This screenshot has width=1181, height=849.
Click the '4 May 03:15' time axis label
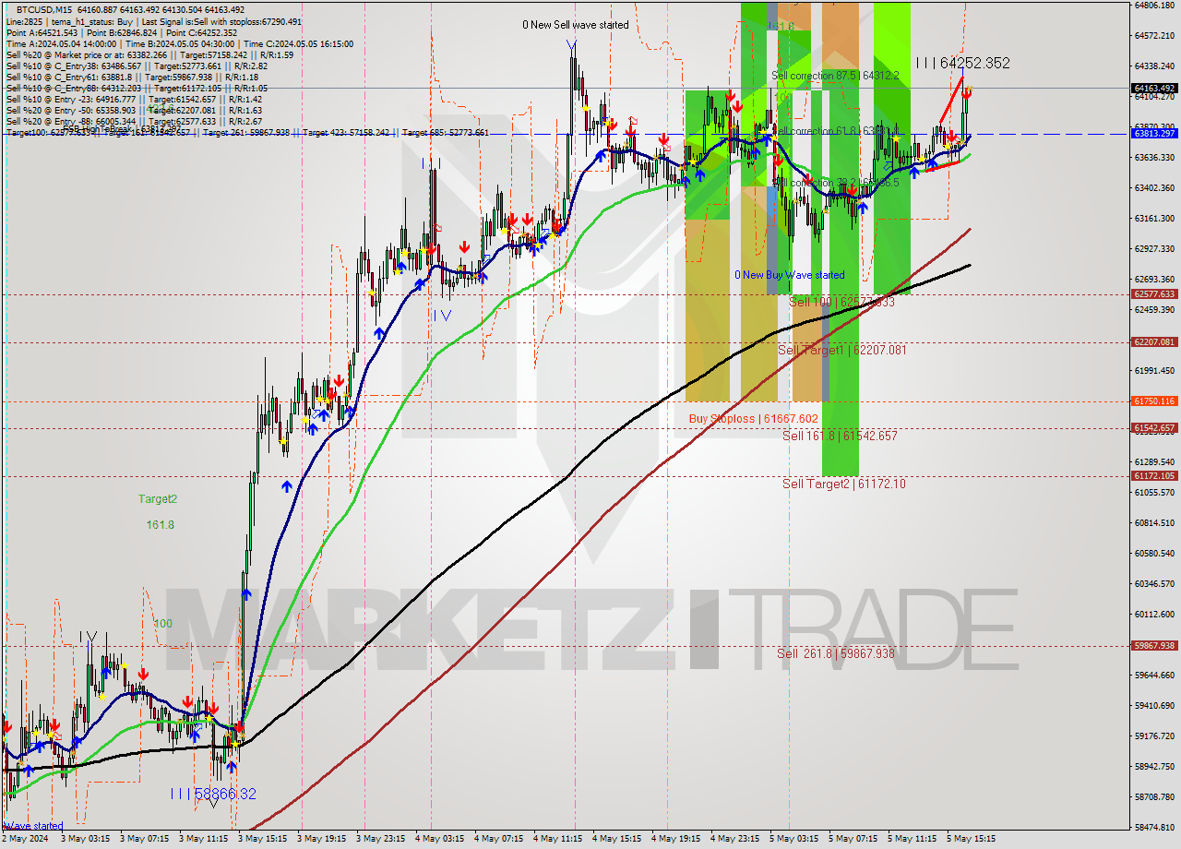(x=439, y=840)
